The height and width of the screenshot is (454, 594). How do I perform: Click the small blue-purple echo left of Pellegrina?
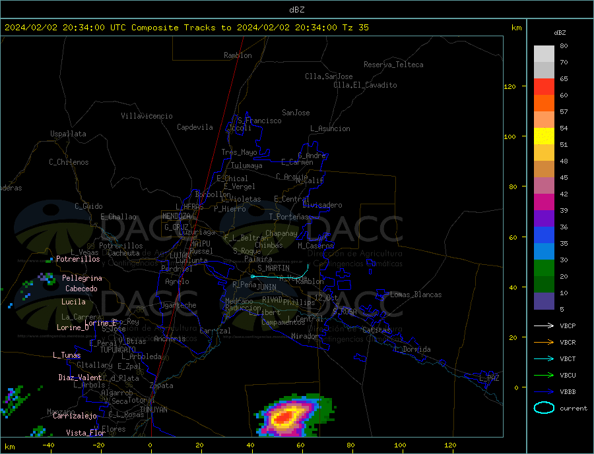(46, 277)
